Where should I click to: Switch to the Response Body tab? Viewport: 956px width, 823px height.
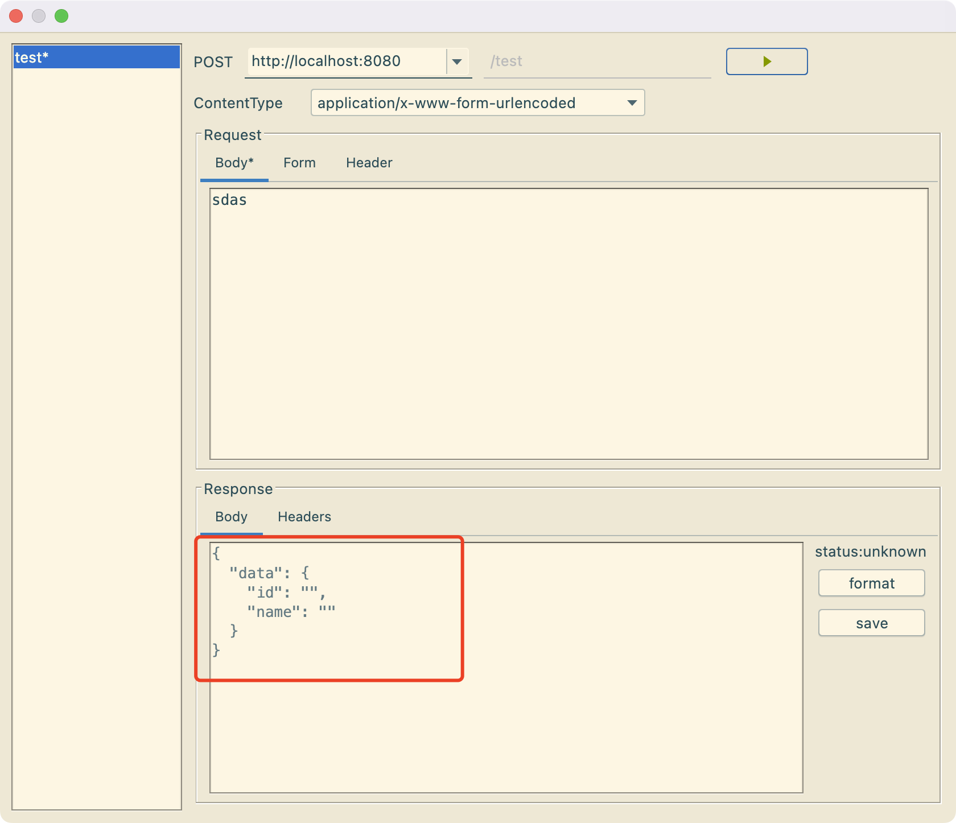(231, 517)
